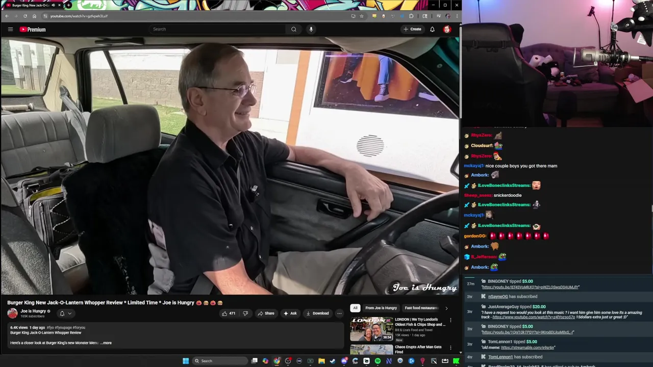This screenshot has width=653, height=367.
Task: Open the Kick app on the taskbar
Action: (456, 361)
